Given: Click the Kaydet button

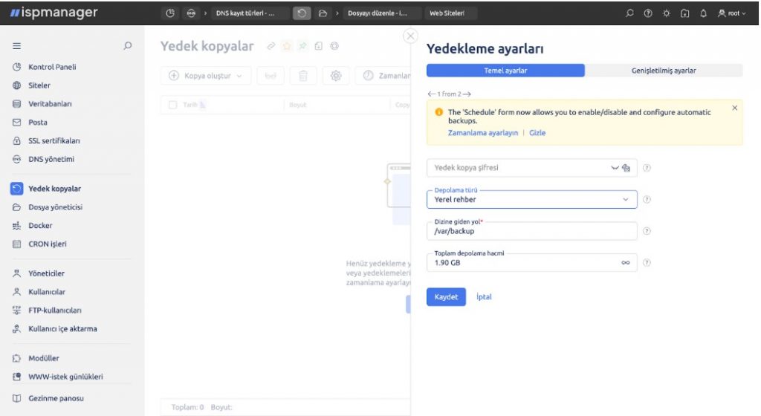Looking at the screenshot, I should point(446,296).
